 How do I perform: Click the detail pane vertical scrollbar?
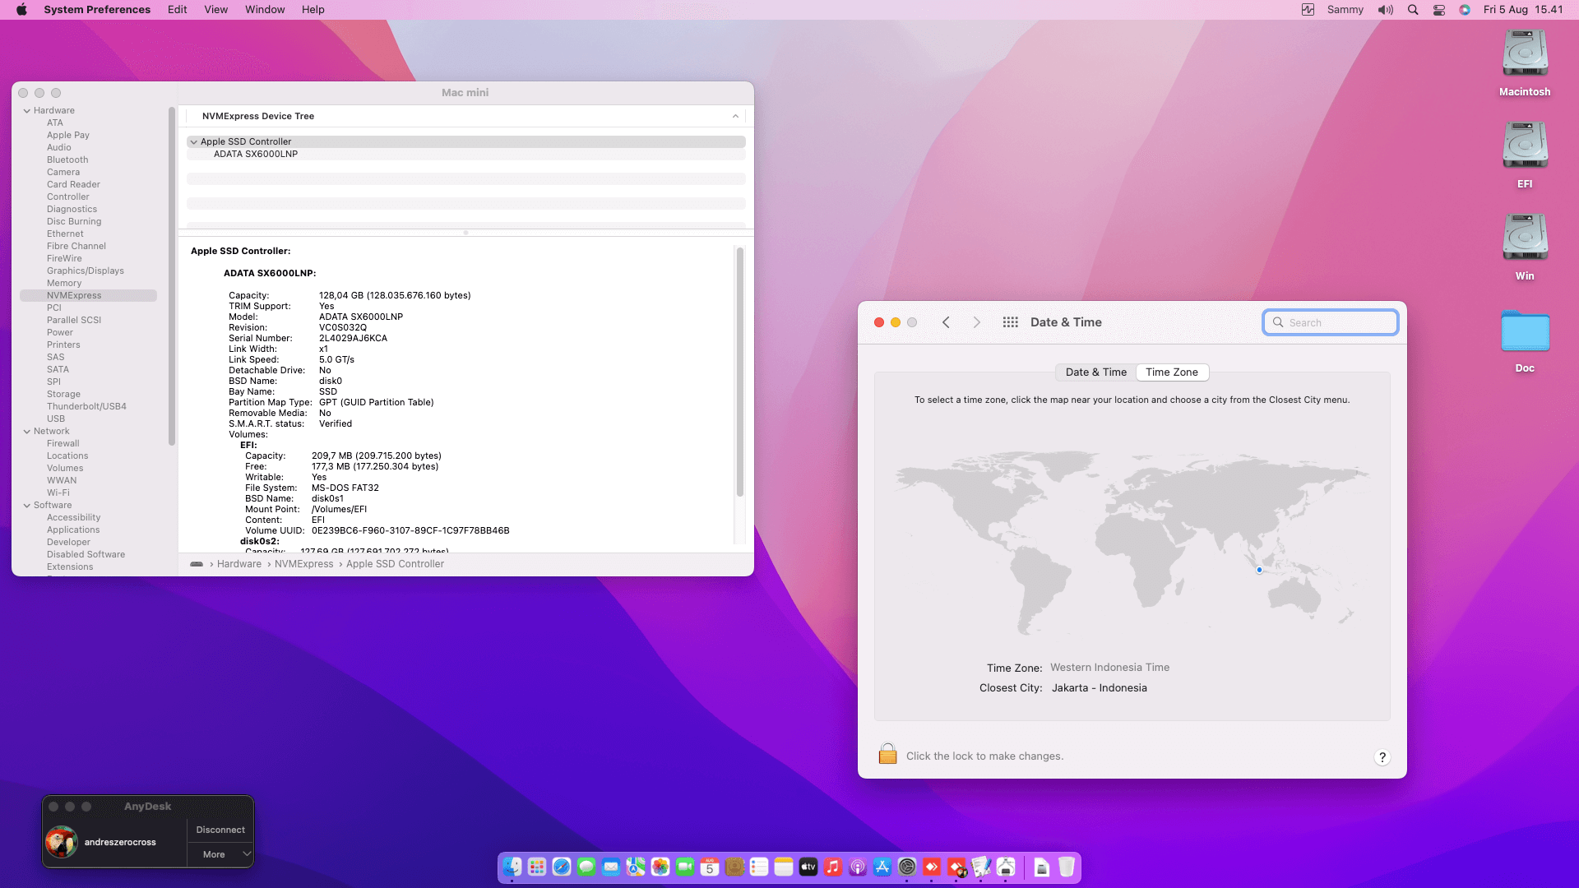(x=739, y=372)
